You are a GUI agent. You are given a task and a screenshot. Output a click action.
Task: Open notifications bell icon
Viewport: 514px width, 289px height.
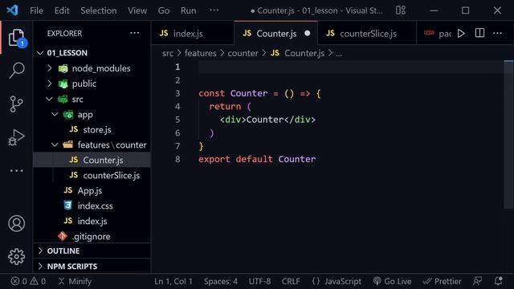[498, 281]
